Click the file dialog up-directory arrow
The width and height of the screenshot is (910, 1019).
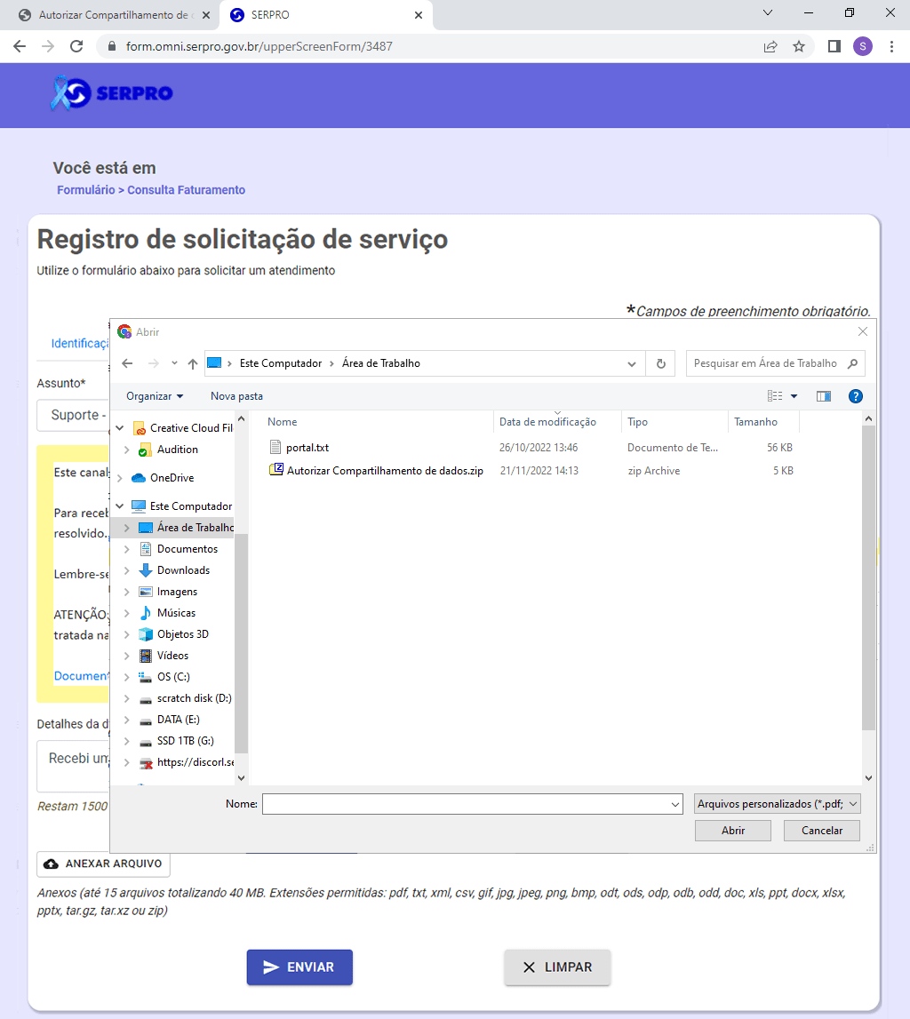pyautogui.click(x=193, y=363)
